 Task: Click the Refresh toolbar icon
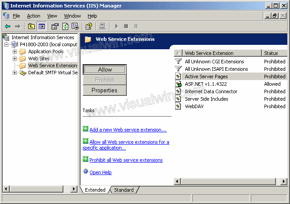coord(65,26)
